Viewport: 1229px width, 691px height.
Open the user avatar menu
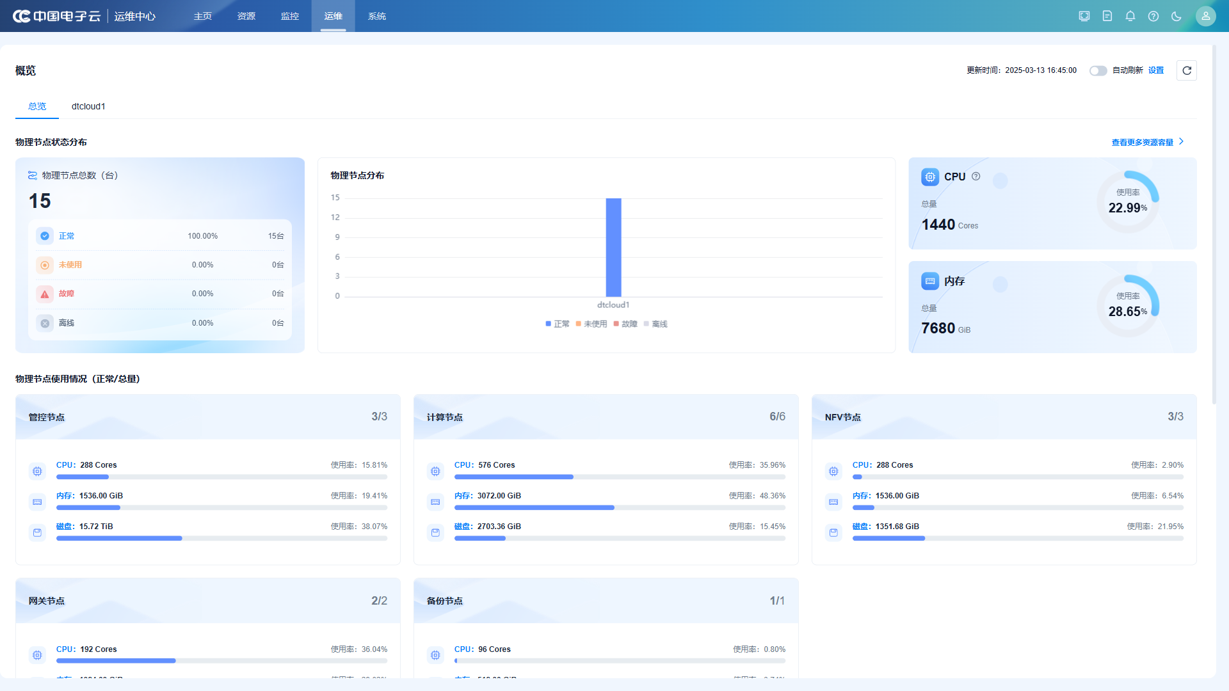(x=1206, y=16)
